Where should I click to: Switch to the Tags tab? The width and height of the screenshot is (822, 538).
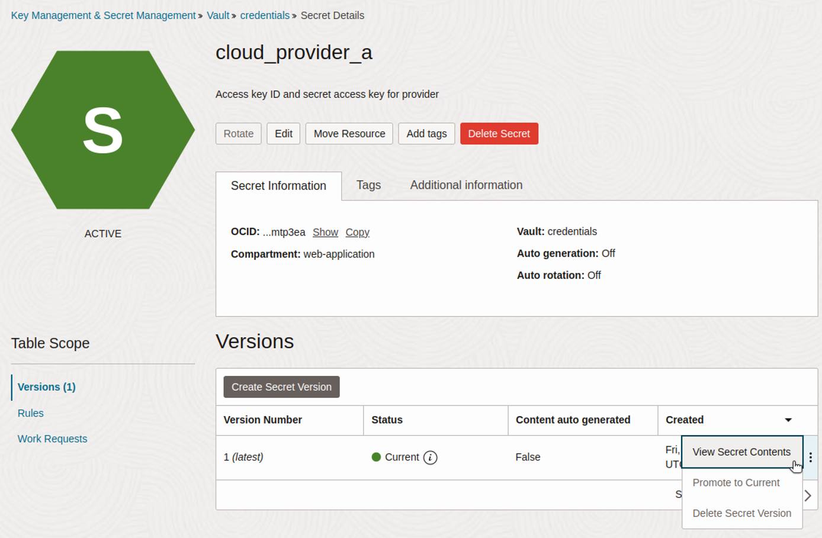pyautogui.click(x=368, y=185)
